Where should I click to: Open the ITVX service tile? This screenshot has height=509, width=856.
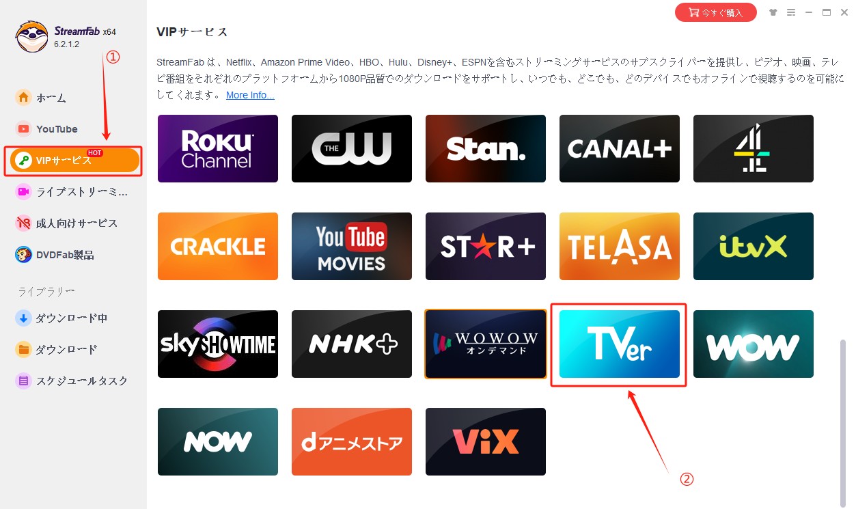754,247
